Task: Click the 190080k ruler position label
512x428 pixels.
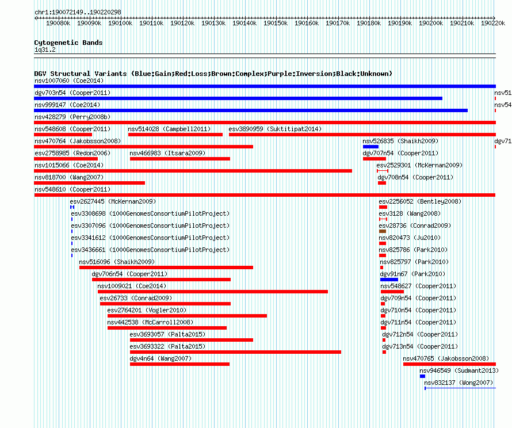Action: click(x=58, y=23)
